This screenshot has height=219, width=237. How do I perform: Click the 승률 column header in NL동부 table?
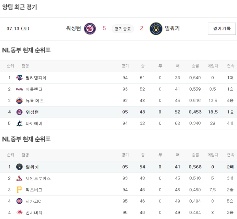(x=195, y=66)
